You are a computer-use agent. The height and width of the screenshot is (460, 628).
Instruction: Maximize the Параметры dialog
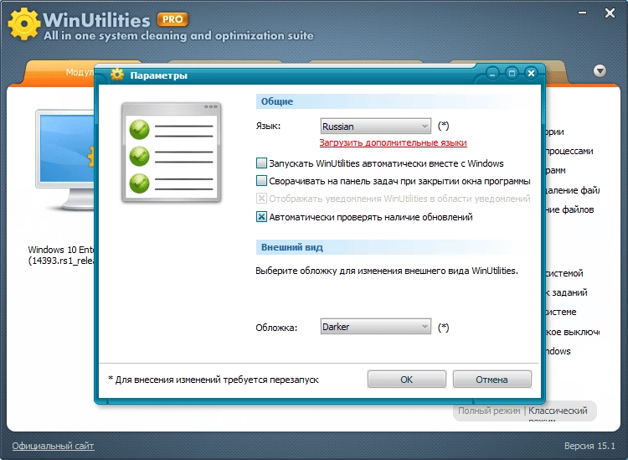[x=512, y=74]
